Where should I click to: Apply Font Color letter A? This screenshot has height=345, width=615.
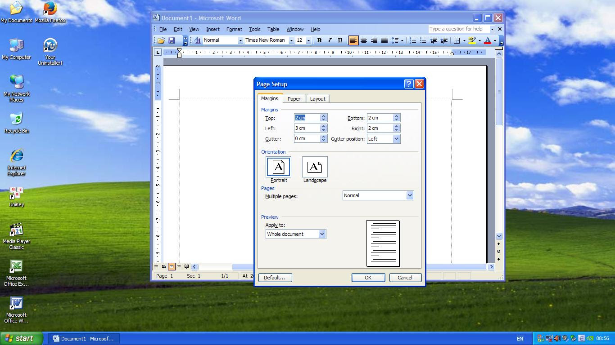tap(487, 40)
